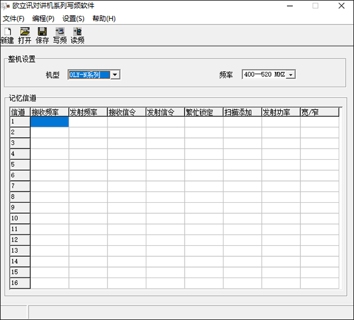Screen dimensions: 354x320
Task: Click the 宽/窄 column header
Action: 320,112
